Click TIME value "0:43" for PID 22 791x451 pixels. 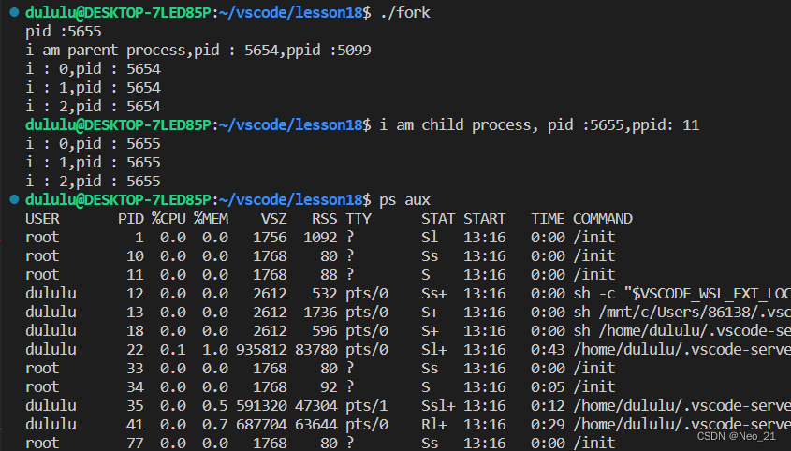click(x=548, y=349)
